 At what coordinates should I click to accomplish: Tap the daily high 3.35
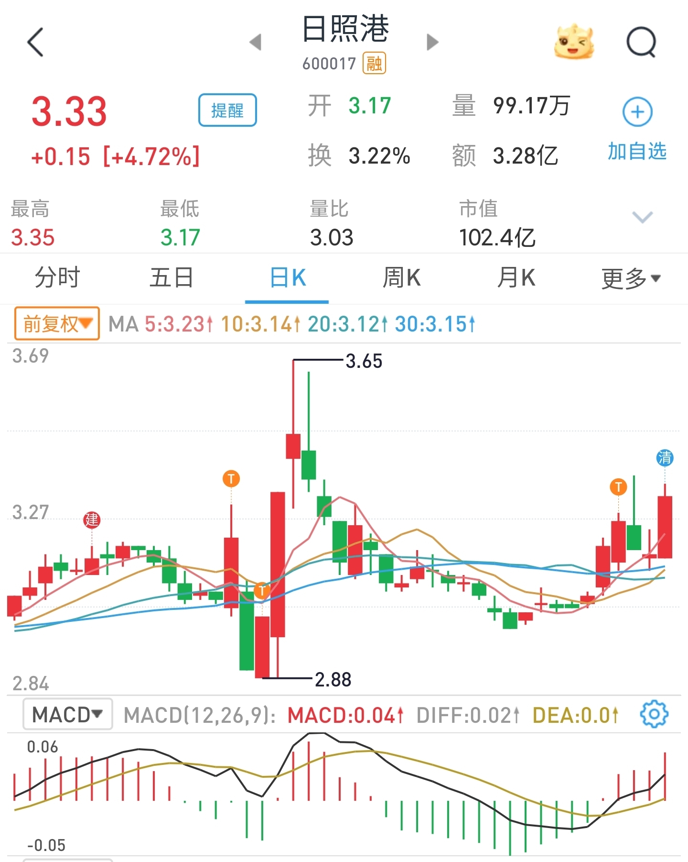click(x=33, y=238)
